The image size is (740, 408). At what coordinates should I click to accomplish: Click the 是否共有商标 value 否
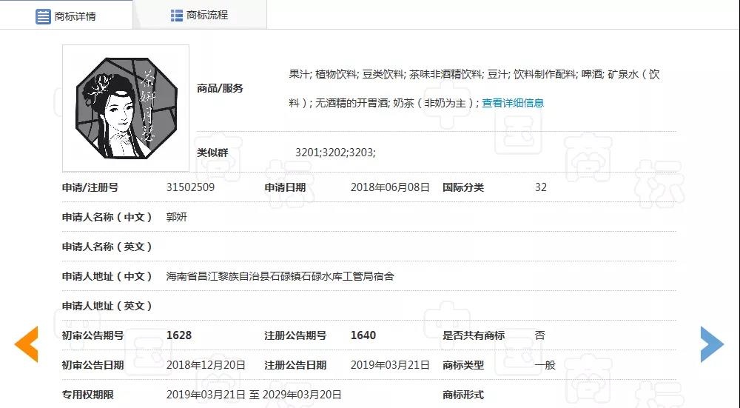point(540,335)
